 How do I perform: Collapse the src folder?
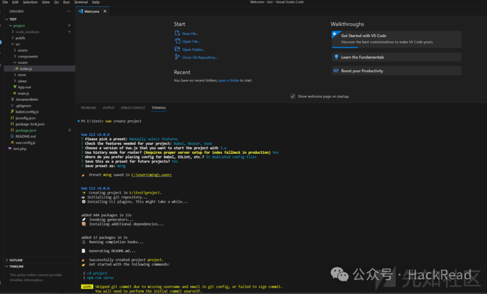tap(13, 44)
